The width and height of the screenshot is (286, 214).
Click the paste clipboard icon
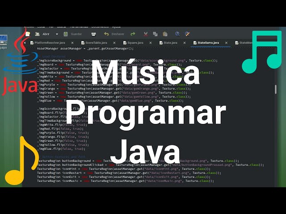coord(165,34)
